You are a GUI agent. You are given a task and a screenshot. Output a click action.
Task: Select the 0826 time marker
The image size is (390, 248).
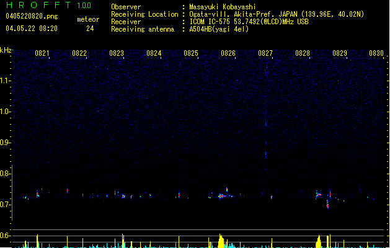click(x=228, y=53)
